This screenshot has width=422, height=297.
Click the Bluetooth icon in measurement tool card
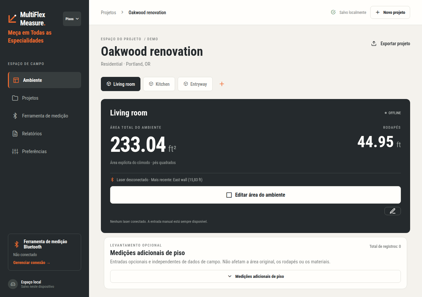coord(16,244)
